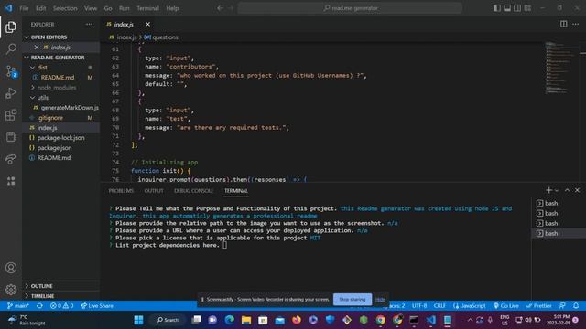The width and height of the screenshot is (586, 329).
Task: Open the File menu
Action: click(24, 8)
